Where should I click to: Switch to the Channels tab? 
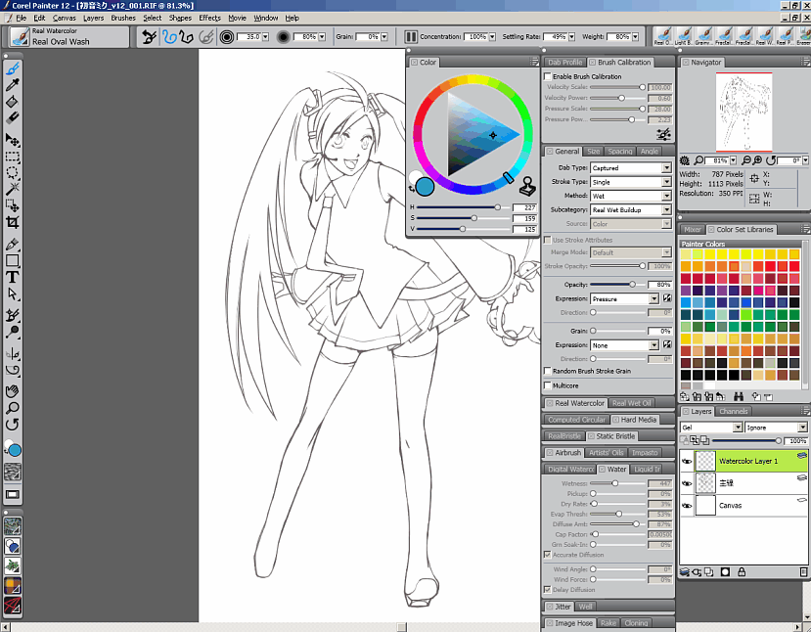(x=734, y=412)
